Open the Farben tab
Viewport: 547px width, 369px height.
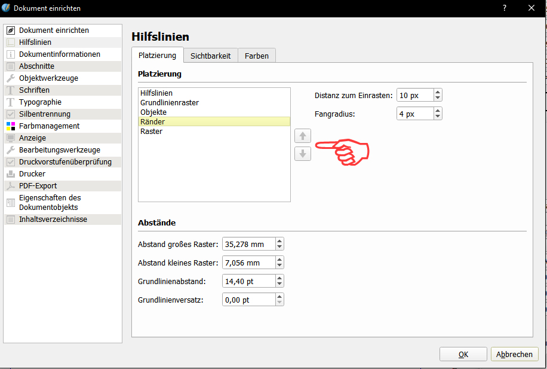click(x=256, y=56)
